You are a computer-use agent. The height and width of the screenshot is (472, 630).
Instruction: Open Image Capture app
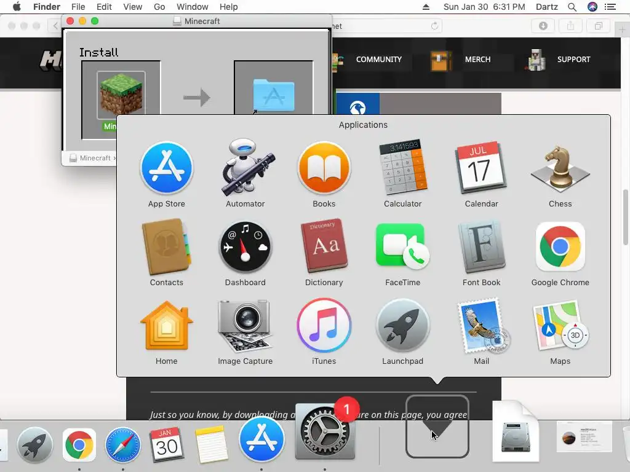pos(245,326)
